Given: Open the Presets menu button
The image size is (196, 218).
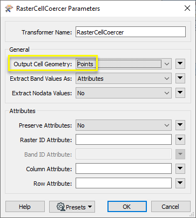Looking at the screenshot, I should tap(72, 207).
